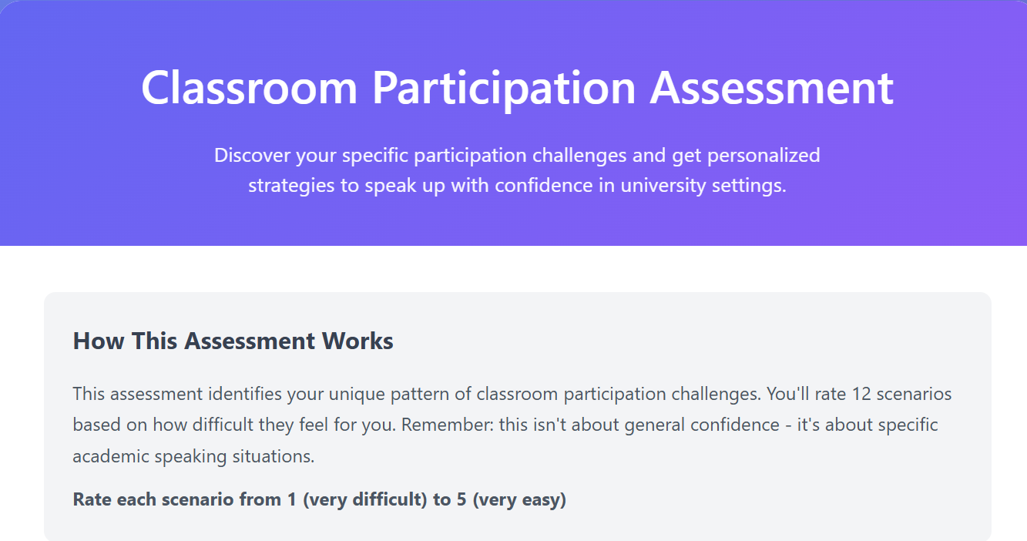Screen dimensions: 1027x541
Task: Click "1 (very difficult)" in the bold instruction
Action: [357, 499]
